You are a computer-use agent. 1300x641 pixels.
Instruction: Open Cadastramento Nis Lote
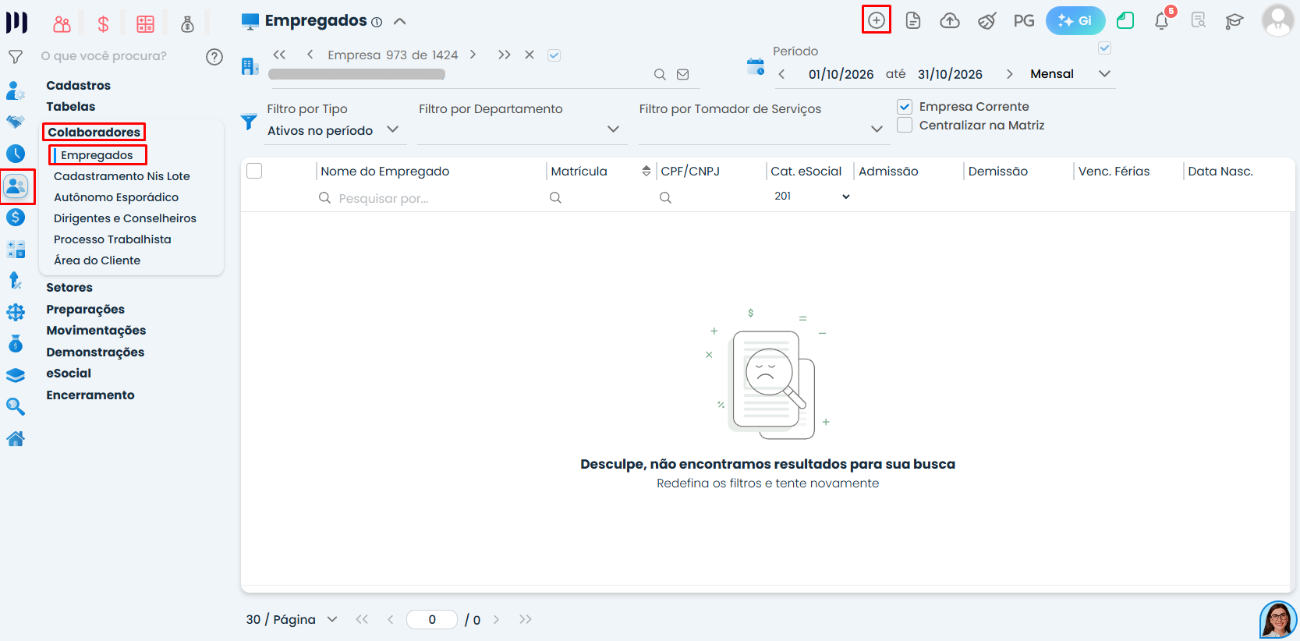[122, 176]
